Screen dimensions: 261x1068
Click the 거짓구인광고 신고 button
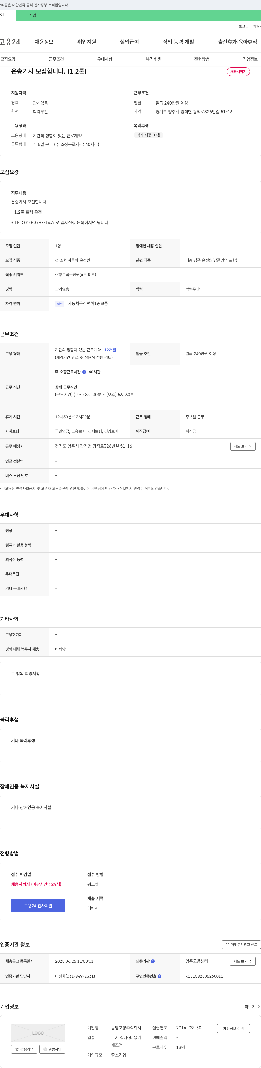click(241, 944)
